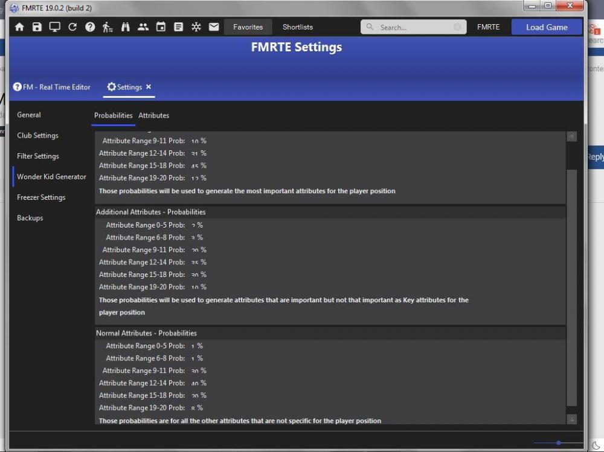Open General settings section
Viewport: 604px width, 452px height.
point(29,115)
